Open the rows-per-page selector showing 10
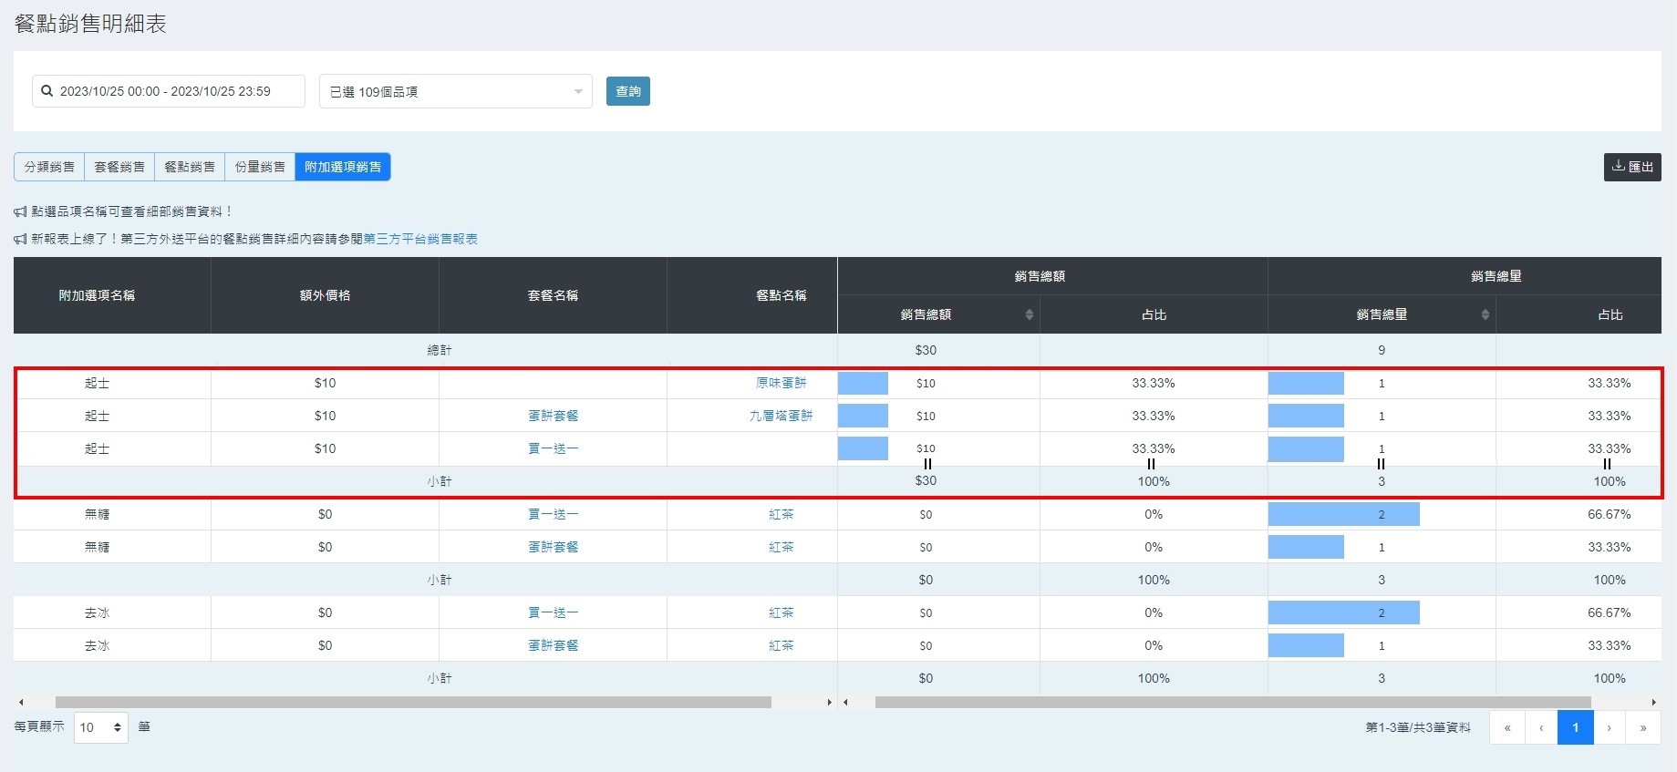 point(100,727)
